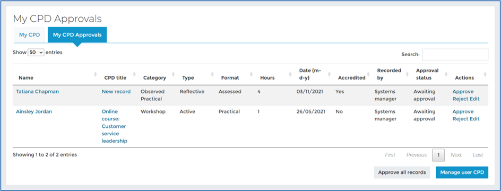Screen dimensions: 501x191
Task: Sort table by Name column arrows
Action: (x=95, y=74)
